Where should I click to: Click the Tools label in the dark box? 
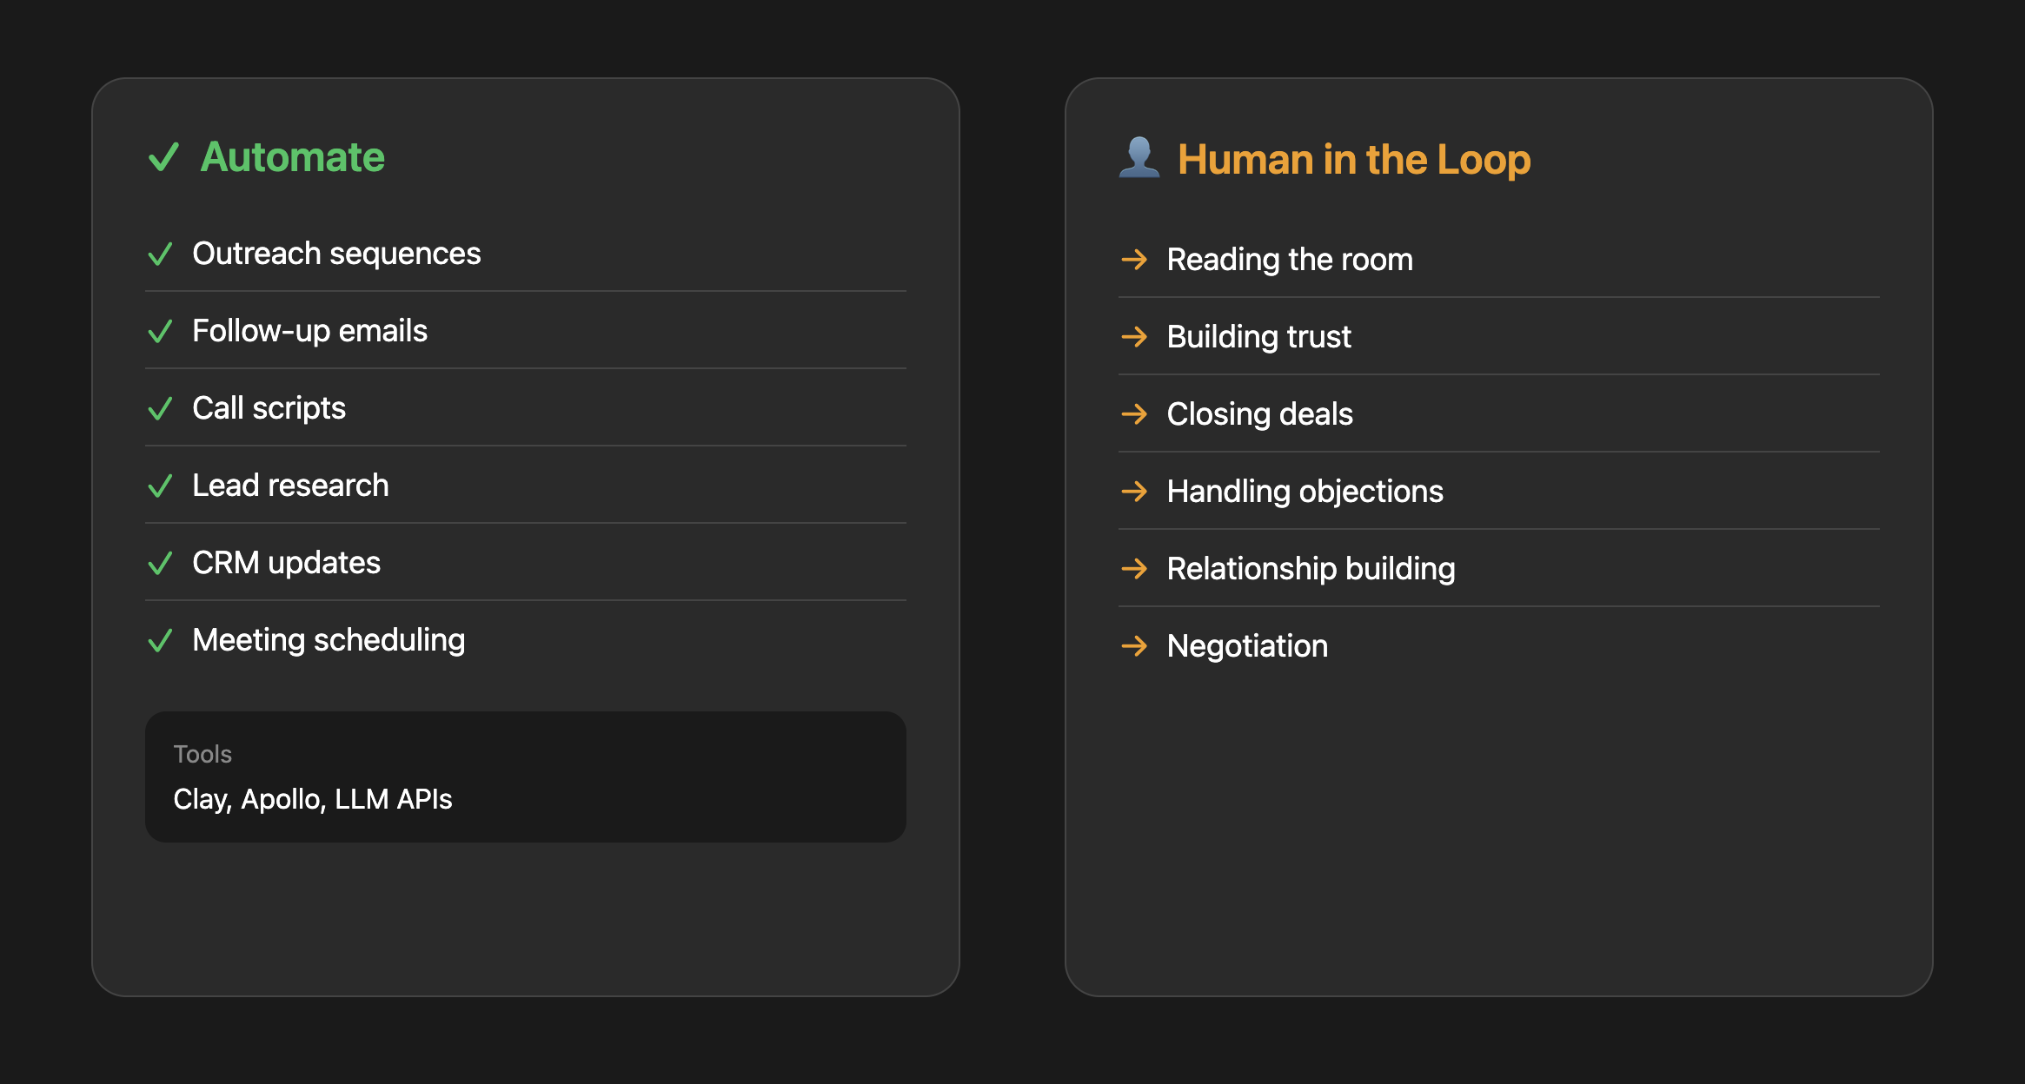[202, 754]
